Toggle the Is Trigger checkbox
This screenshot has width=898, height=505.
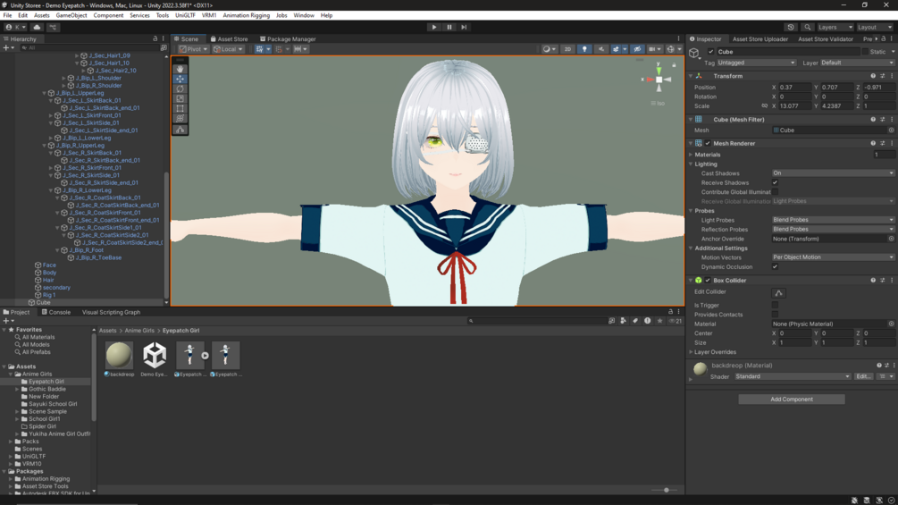[775, 305]
